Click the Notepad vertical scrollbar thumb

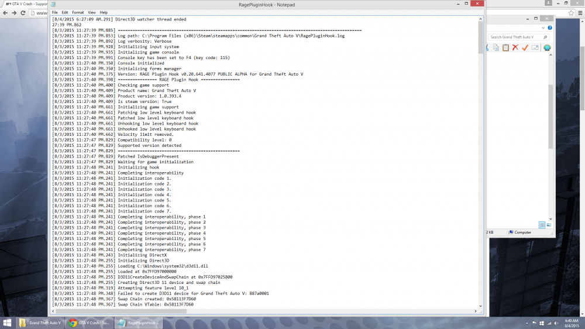coord(480,37)
